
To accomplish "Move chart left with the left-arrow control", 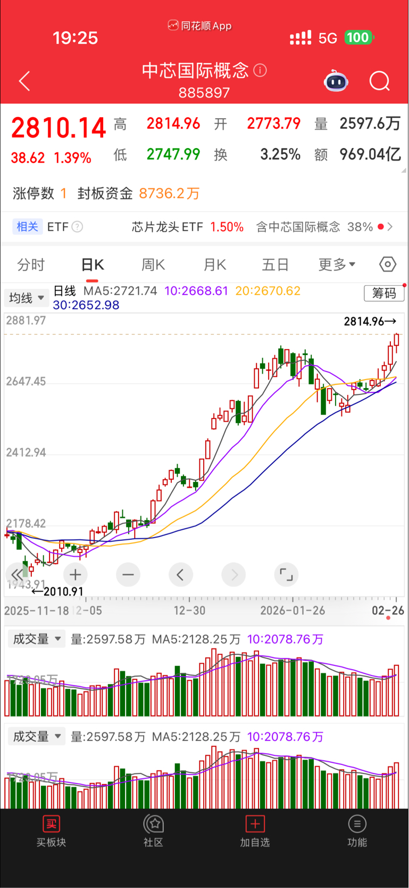I will [x=181, y=574].
